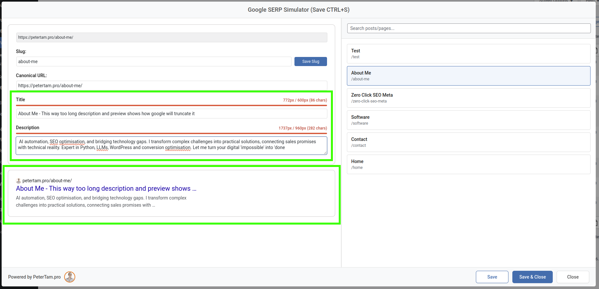Click the blue preview title link
Screen dimensions: 599x289
[106, 188]
